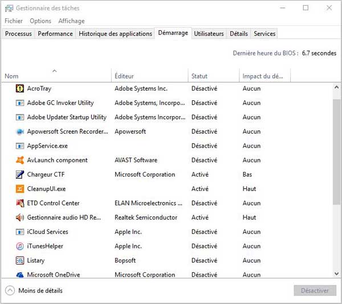Select the Adobe GC Invoker Utility name
Image resolution: width=342 pixels, height=304 pixels.
tap(60, 103)
